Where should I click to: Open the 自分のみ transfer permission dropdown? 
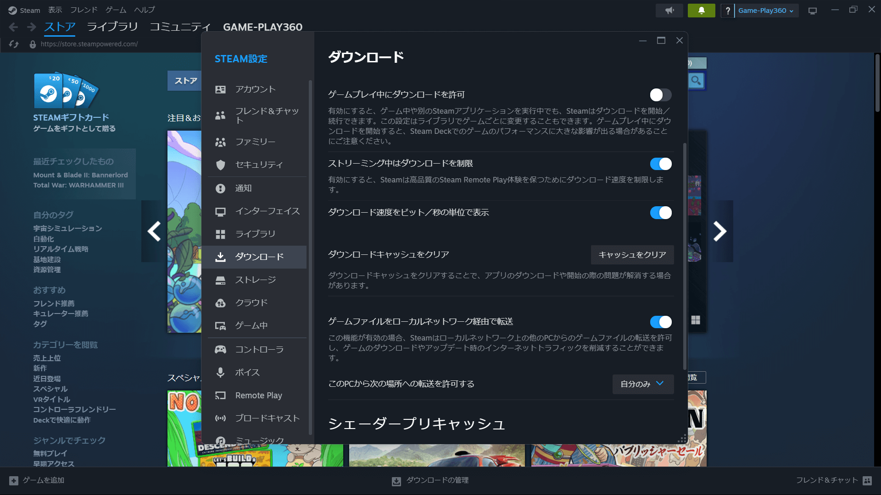(642, 384)
